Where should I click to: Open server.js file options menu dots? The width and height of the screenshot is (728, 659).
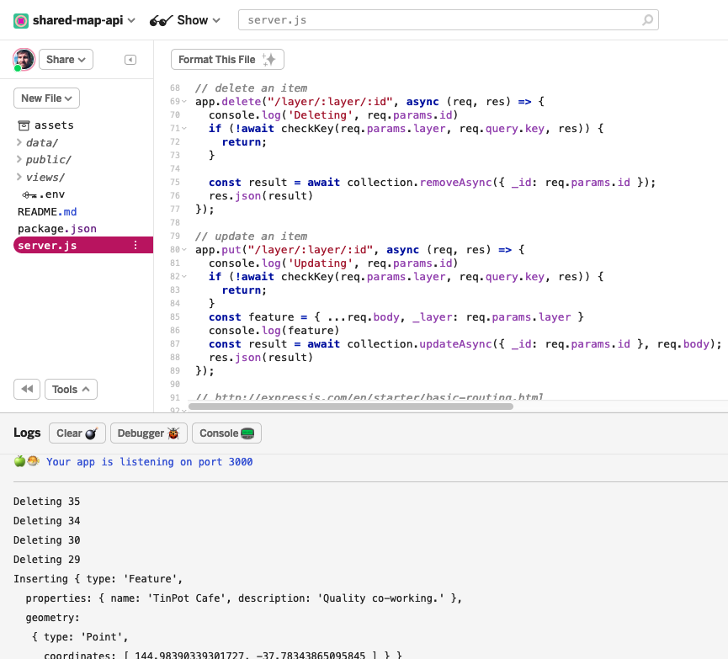pos(136,246)
